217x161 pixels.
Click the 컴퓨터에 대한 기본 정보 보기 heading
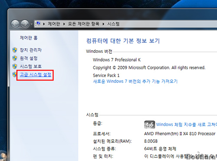tap(123, 41)
